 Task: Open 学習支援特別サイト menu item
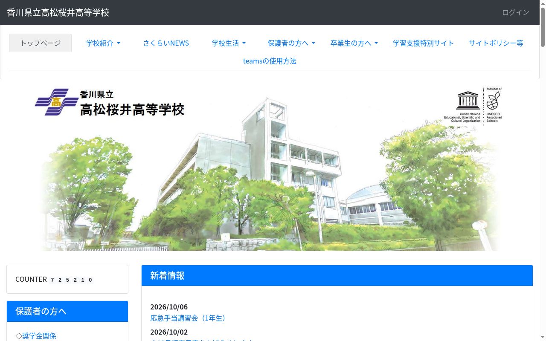point(424,43)
